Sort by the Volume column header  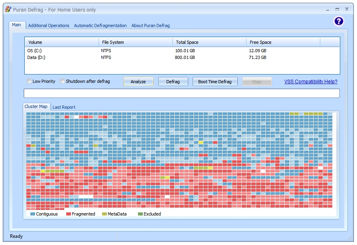62,42
